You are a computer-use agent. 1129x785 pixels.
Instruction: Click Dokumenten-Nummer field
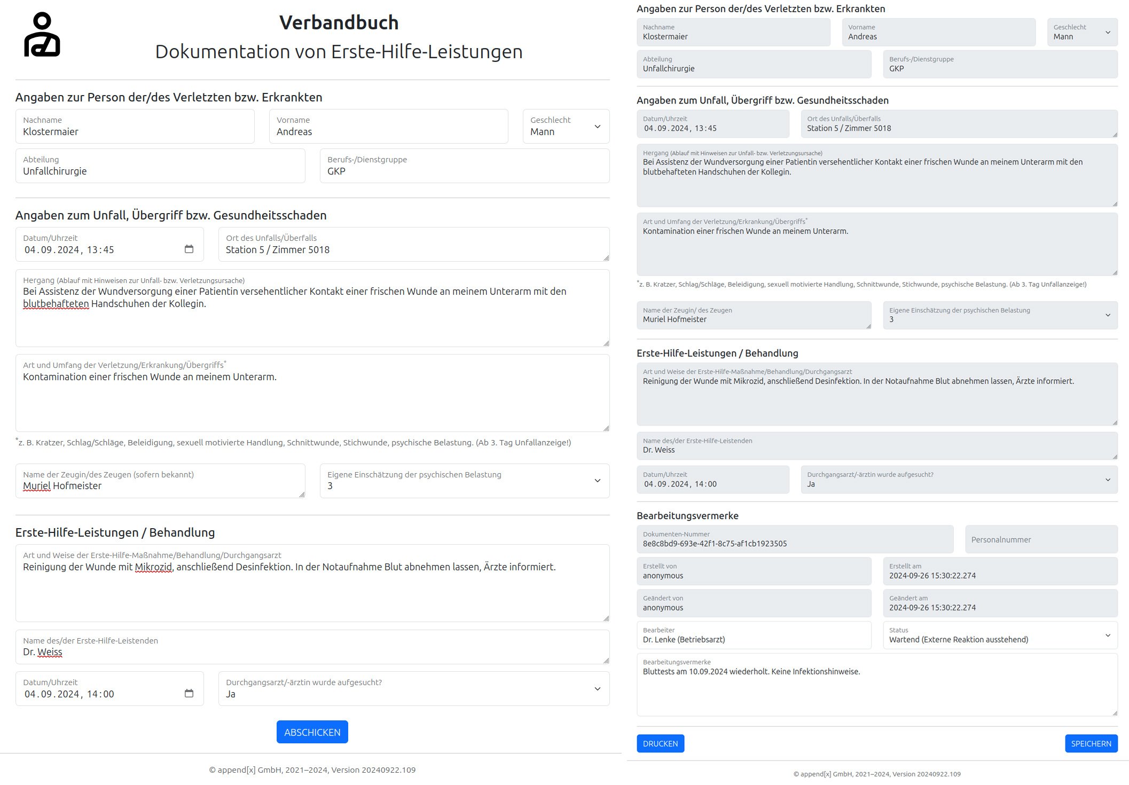[x=795, y=539]
